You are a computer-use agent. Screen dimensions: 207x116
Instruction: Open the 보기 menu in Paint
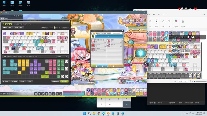pyautogui.click(x=148, y=14)
